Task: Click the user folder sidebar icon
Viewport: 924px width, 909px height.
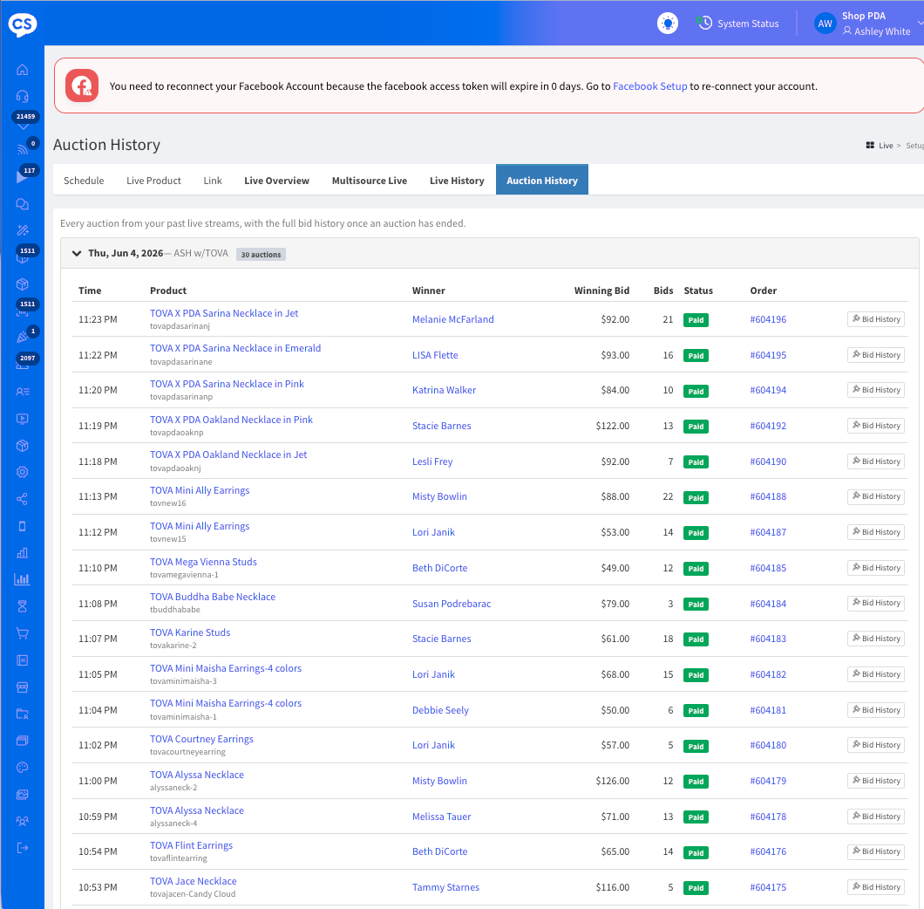Action: 23,714
